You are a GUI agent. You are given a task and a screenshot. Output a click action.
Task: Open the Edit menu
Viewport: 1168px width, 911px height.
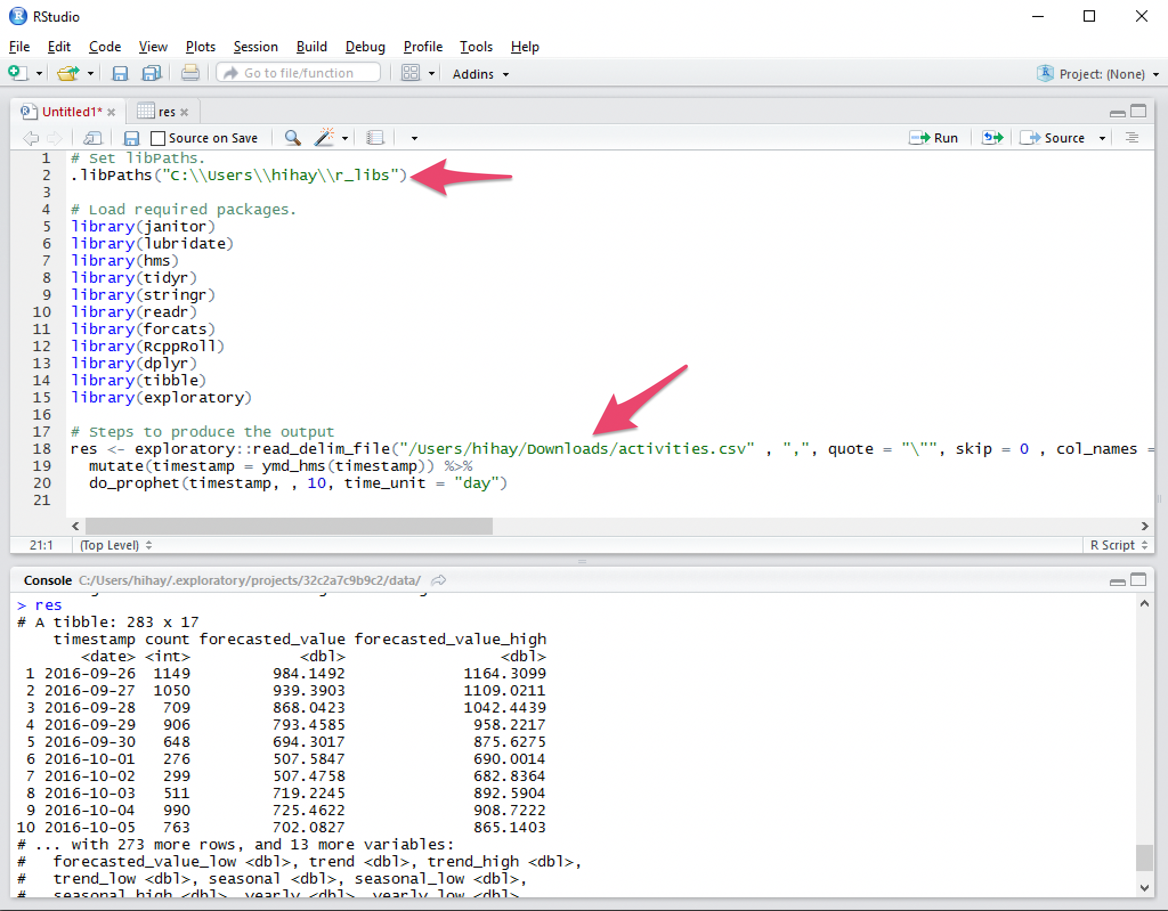click(x=59, y=47)
